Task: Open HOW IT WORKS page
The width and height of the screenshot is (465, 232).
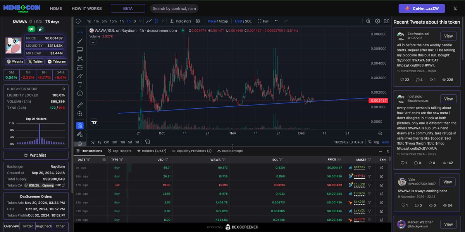Action: (87, 9)
